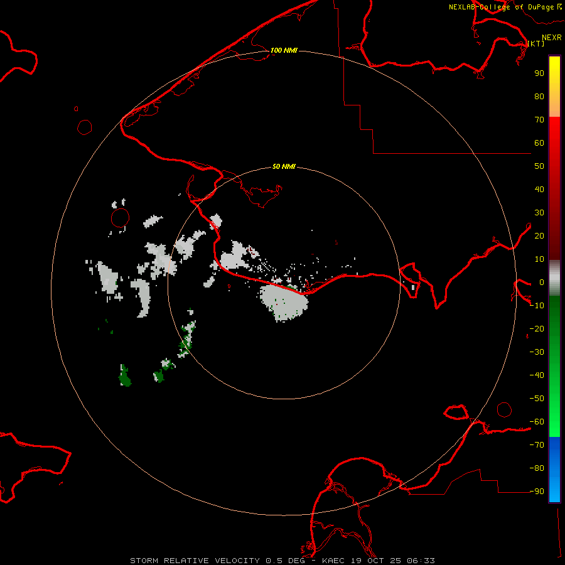Click the -20 scale label
This screenshot has height=565, width=565.
[537, 328]
